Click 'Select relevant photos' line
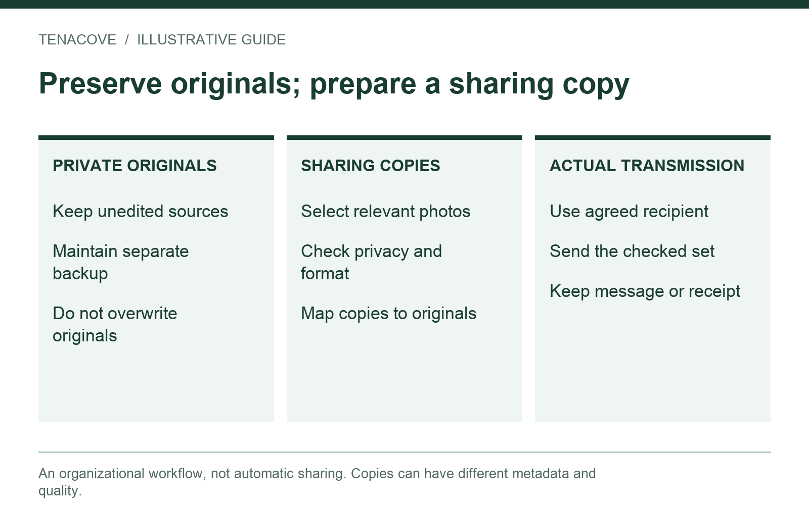Image resolution: width=809 pixels, height=505 pixels. point(386,211)
